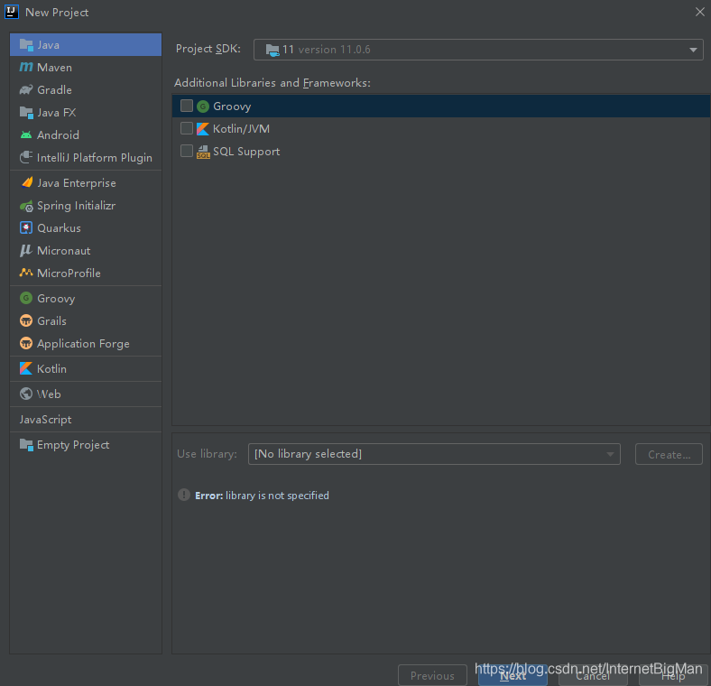711x686 pixels.
Task: Click the Groovy row label in frameworks
Action: pos(232,107)
